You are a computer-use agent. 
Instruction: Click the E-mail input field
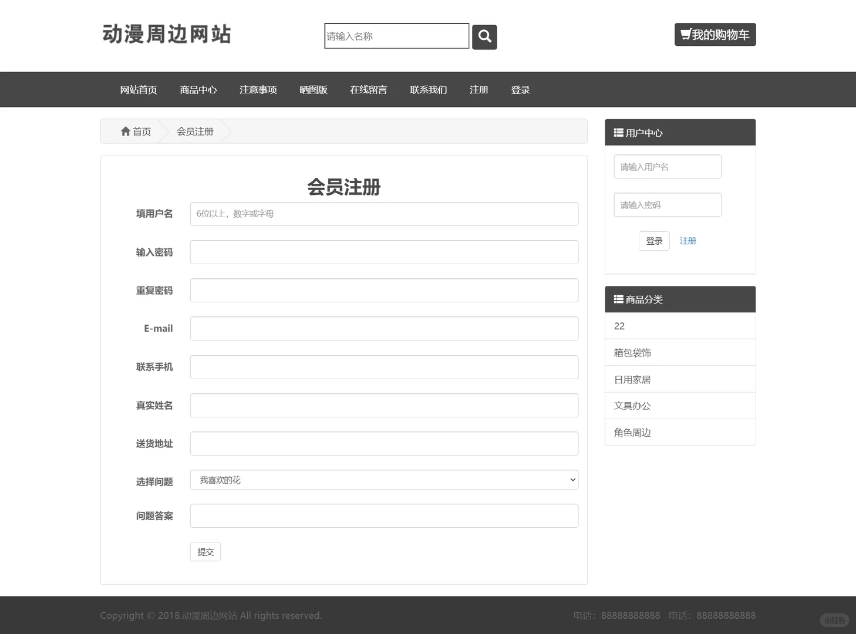click(383, 328)
